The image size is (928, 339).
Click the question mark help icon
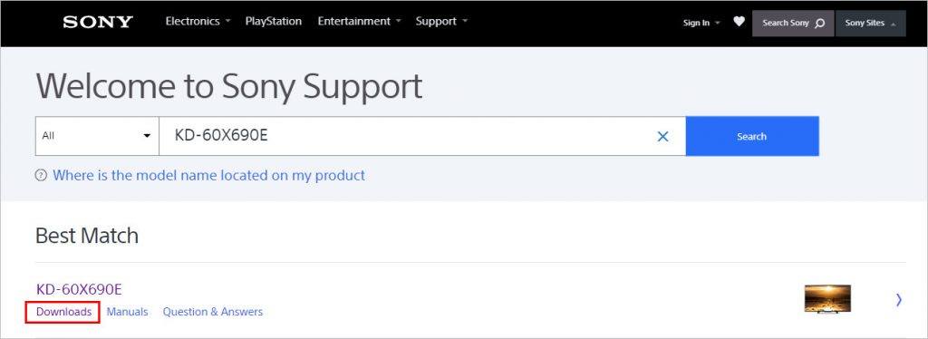tap(41, 175)
